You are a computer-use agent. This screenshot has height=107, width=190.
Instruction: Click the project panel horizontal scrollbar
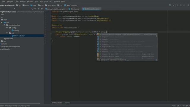(20, 103)
